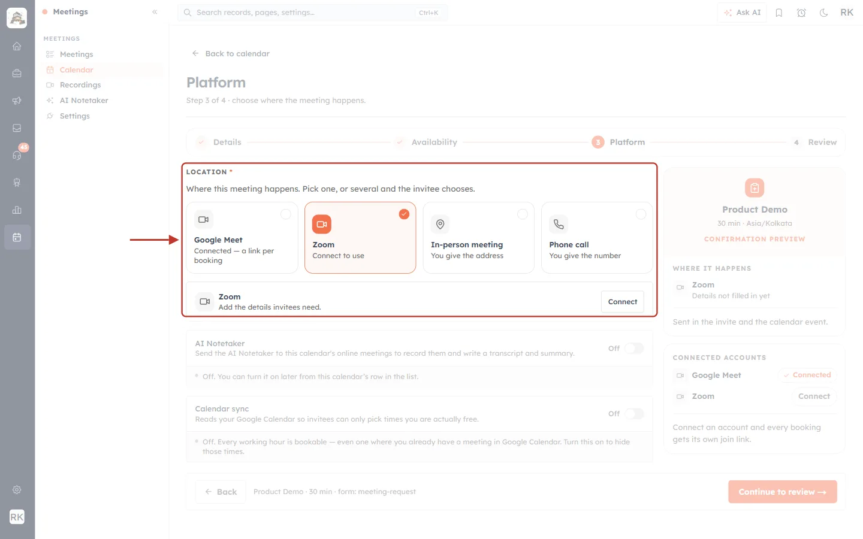This screenshot has width=863, height=539.
Task: Open the inbox icon in left rail
Action: (x=17, y=128)
